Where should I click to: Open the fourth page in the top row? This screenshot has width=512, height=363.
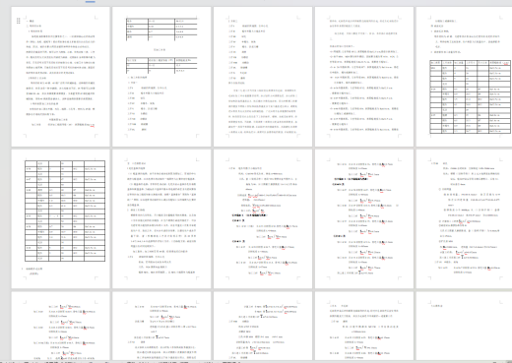coord(364,77)
